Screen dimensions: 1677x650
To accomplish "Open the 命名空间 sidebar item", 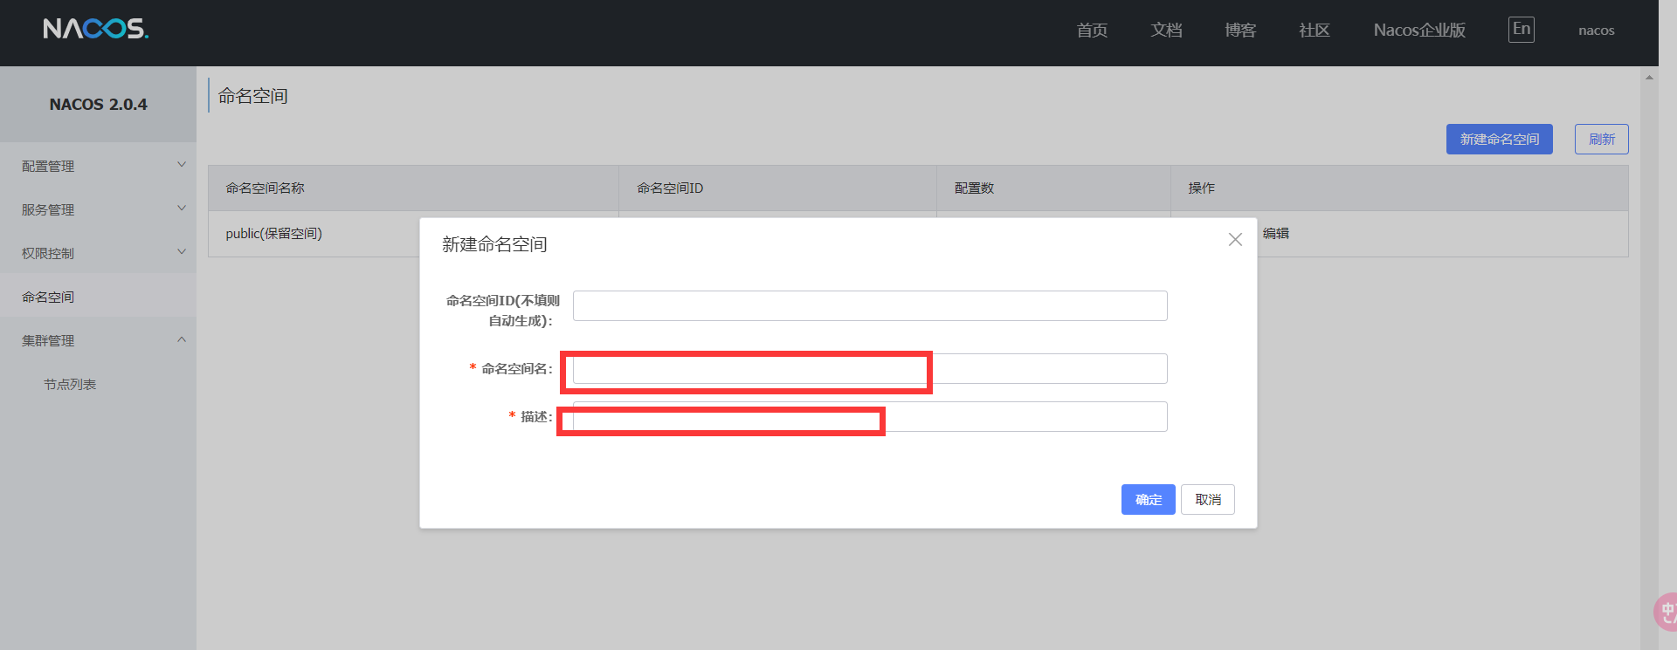I will pyautogui.click(x=98, y=297).
